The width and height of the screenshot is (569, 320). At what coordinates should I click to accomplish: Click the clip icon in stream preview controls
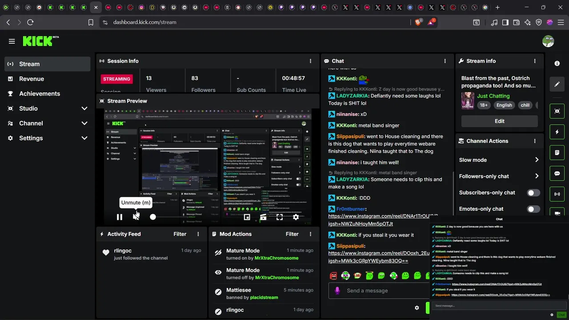(x=263, y=217)
